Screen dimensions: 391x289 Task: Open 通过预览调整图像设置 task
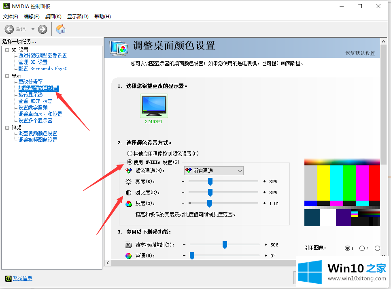(x=42, y=56)
